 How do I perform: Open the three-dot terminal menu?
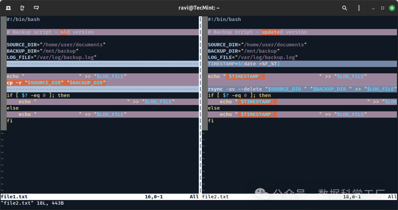[359, 8]
